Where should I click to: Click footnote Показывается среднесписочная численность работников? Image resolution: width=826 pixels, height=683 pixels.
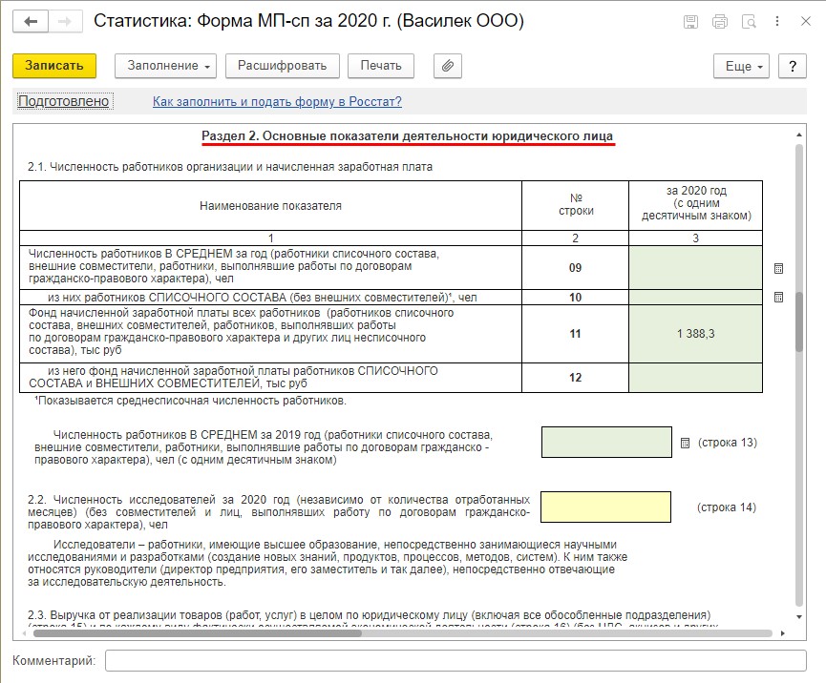pos(191,401)
